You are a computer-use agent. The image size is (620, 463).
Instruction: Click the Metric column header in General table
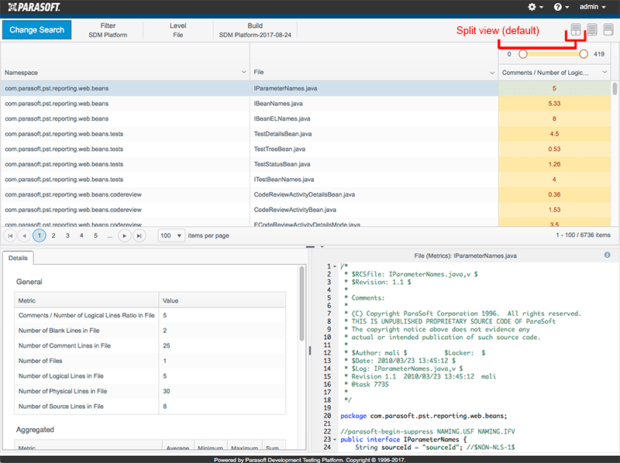tap(87, 300)
